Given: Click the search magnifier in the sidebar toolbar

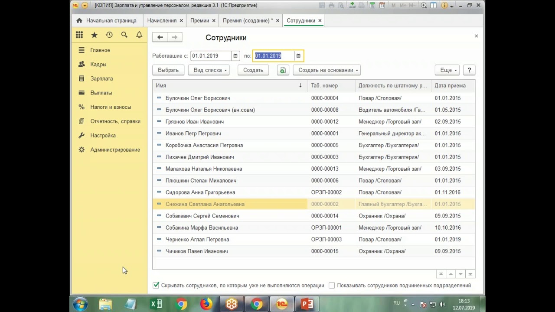Looking at the screenshot, I should [124, 35].
